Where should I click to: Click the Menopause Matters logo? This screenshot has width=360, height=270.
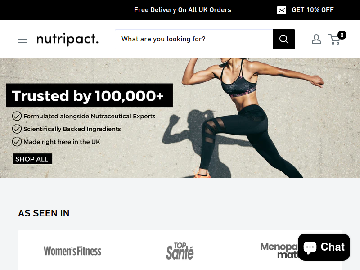[279, 251]
